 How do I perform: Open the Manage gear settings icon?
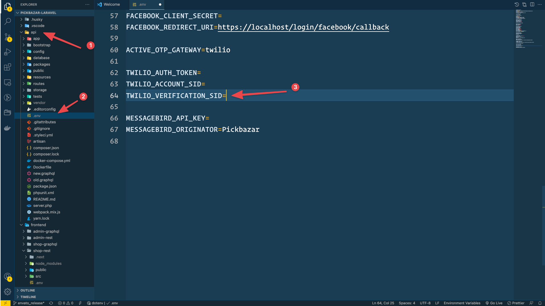[8, 292]
